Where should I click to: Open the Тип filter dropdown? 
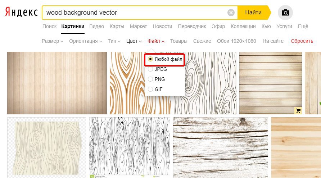(x=114, y=41)
